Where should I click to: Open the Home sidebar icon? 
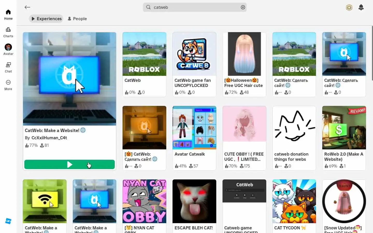coord(8,15)
